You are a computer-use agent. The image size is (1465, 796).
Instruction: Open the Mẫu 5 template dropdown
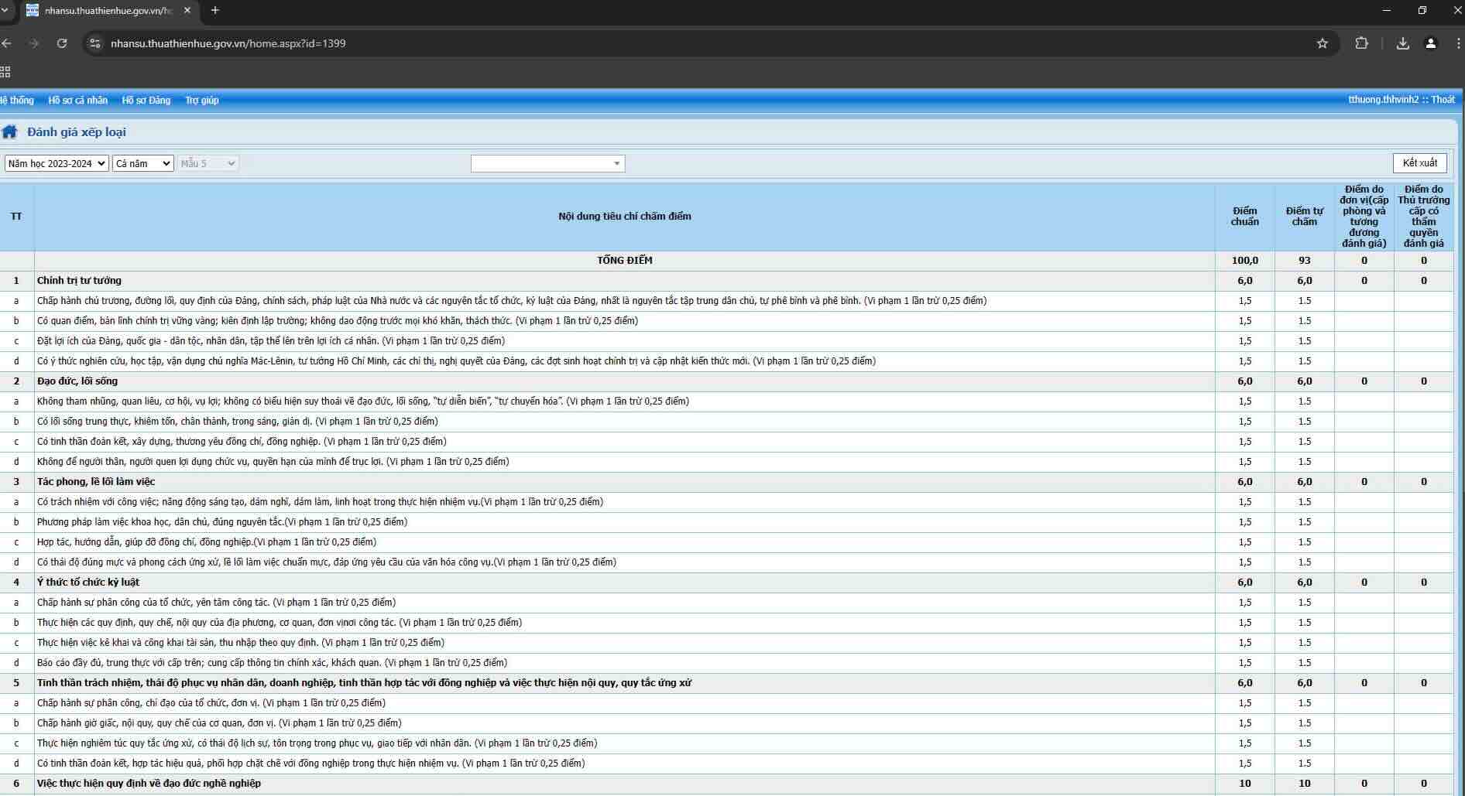pos(208,163)
